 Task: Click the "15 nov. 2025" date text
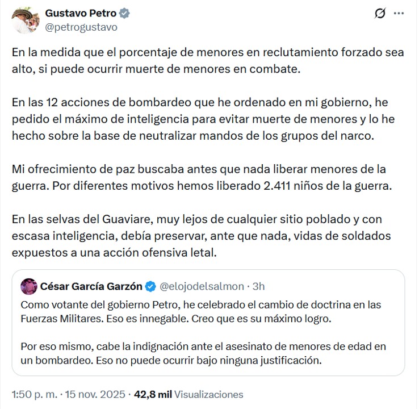[x=91, y=394]
